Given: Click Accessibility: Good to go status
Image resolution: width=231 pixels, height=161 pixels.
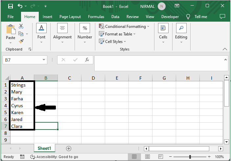Looking at the screenshot, I should tap(54, 157).
